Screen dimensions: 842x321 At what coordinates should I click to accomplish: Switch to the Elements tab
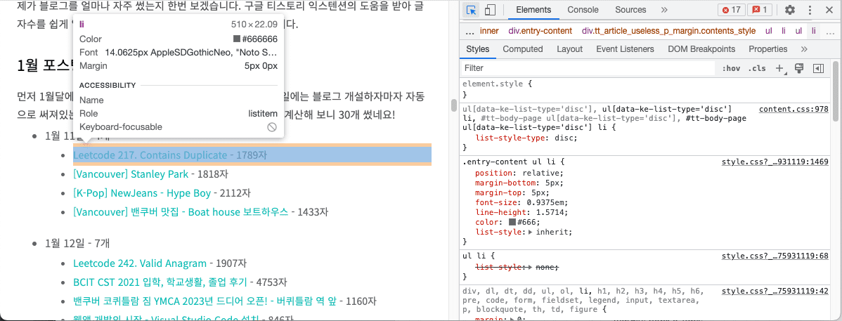pyautogui.click(x=533, y=10)
